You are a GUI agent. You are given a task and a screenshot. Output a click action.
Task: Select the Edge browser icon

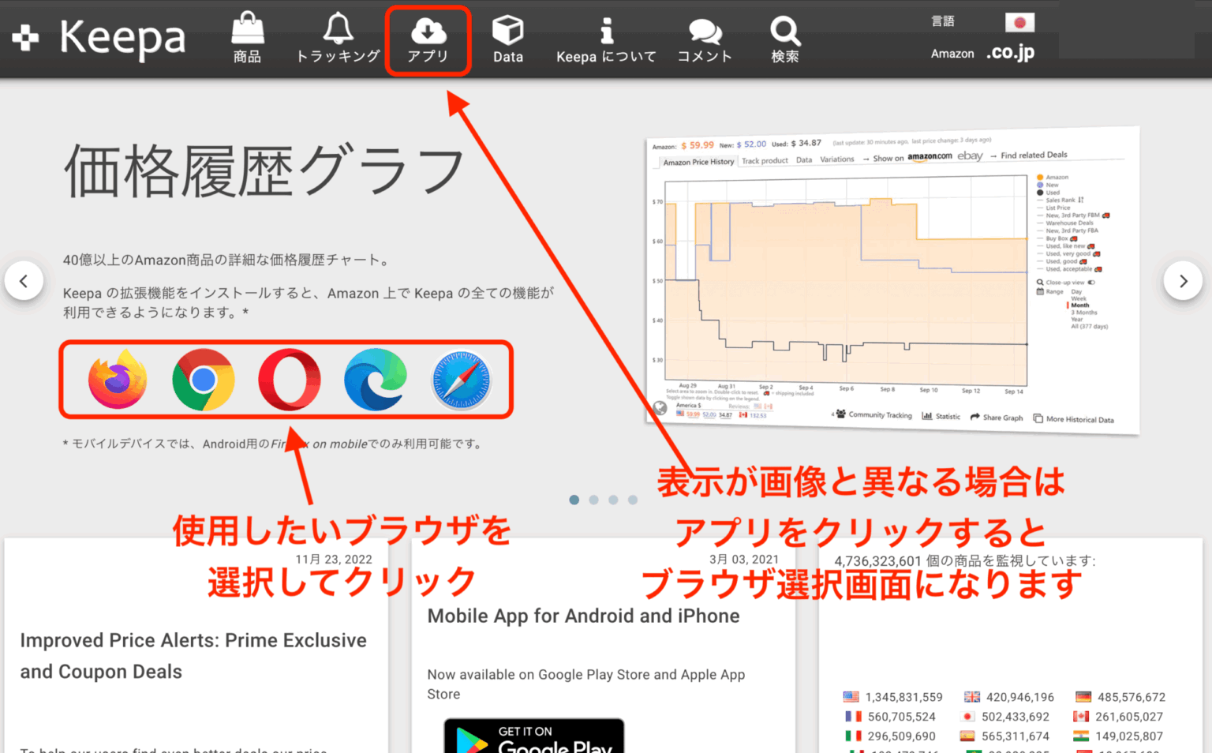tap(376, 380)
